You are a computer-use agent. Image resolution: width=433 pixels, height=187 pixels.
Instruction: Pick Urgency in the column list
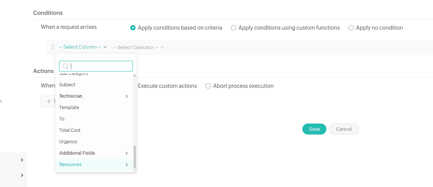[68, 142]
